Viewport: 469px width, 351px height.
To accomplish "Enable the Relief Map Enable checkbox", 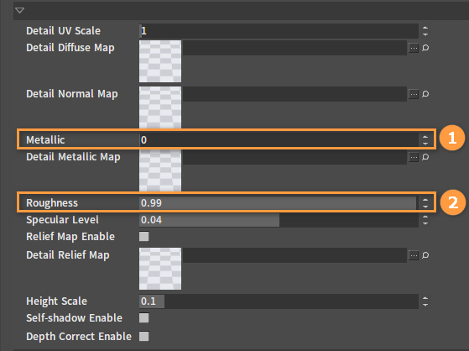I will tap(143, 236).
